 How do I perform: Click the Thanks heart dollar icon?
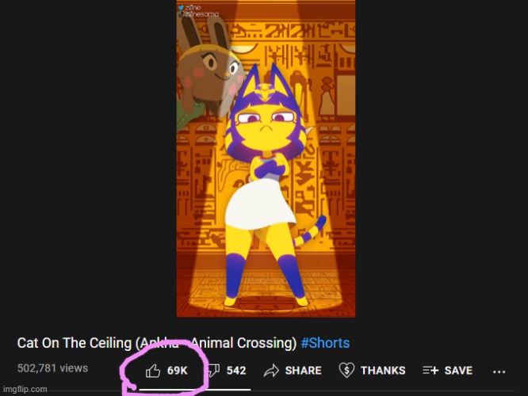[346, 371]
